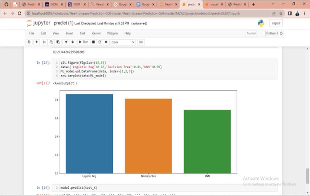Click the model.predict(test_X) code cell
310x196 pixels.
coord(164,188)
